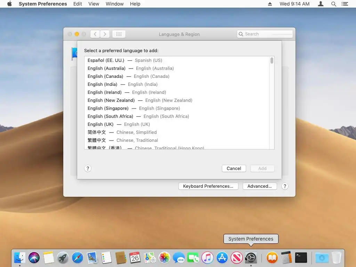Open Reminders from the Dock
356x267 pixels.
click(106, 258)
